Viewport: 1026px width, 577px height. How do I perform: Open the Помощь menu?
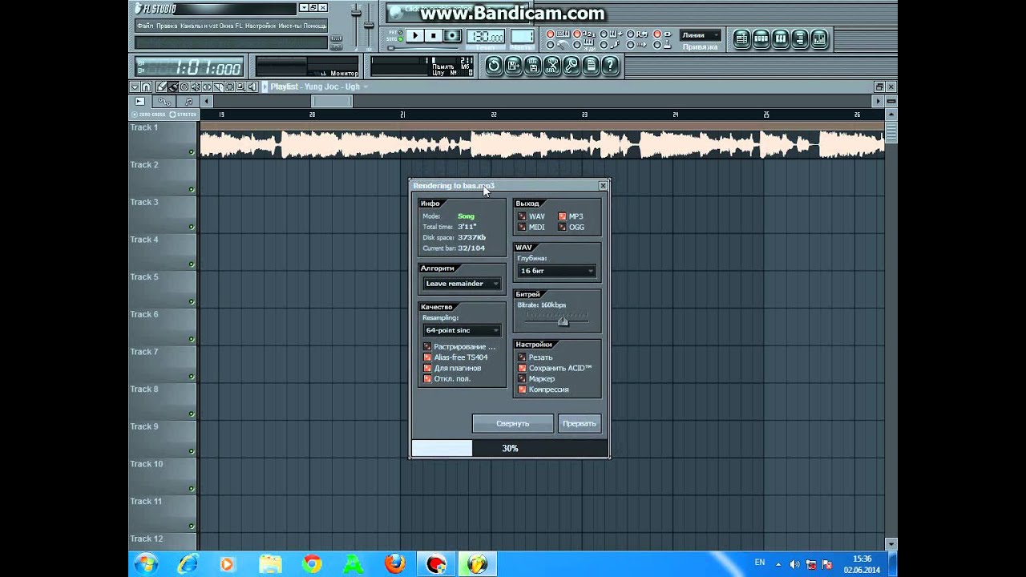point(314,26)
